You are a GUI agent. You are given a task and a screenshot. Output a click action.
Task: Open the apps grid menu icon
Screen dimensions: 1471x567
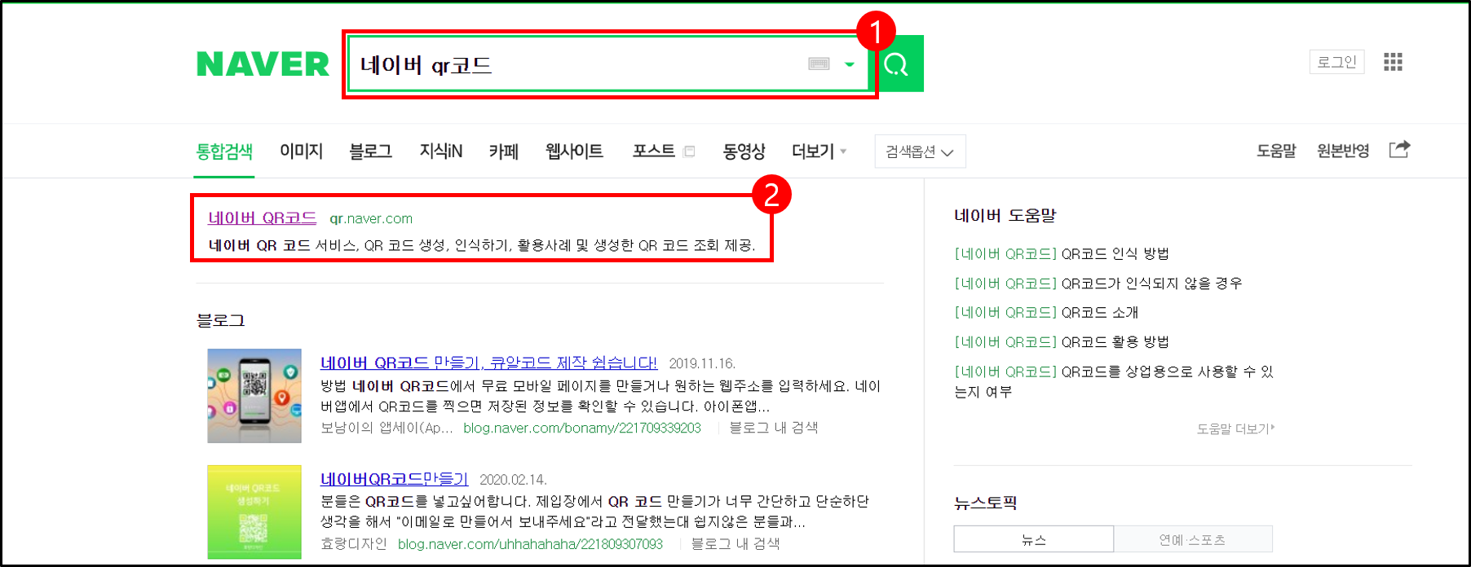click(x=1393, y=62)
